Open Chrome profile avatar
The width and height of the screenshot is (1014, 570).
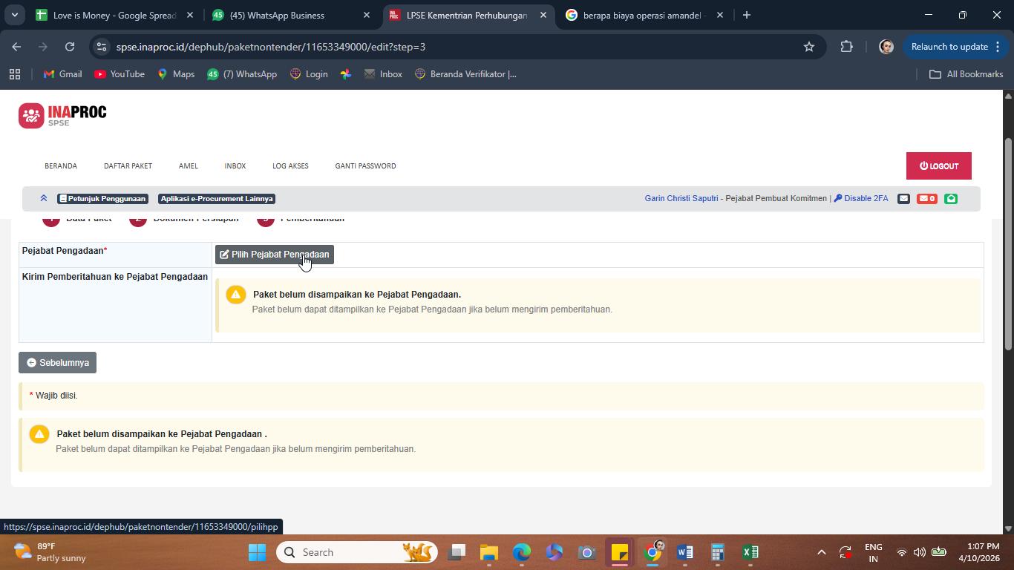tap(886, 47)
